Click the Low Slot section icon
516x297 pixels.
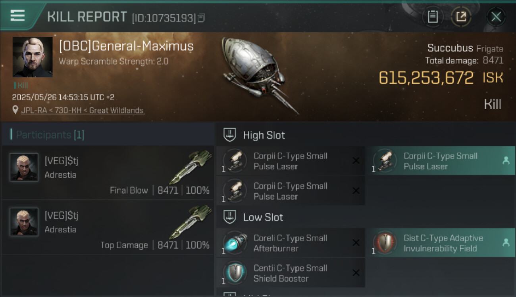coord(230,217)
